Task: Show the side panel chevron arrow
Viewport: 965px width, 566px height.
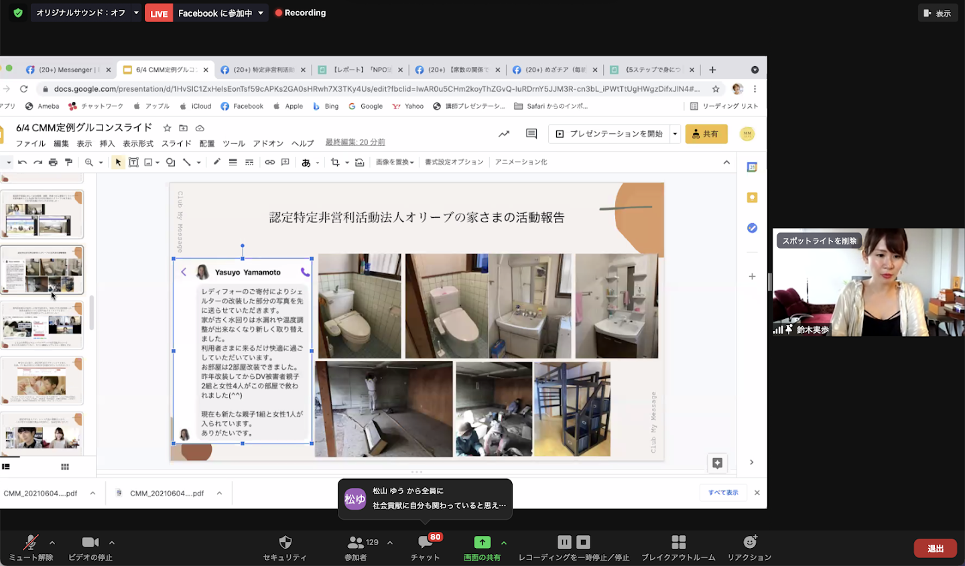Action: [x=751, y=462]
